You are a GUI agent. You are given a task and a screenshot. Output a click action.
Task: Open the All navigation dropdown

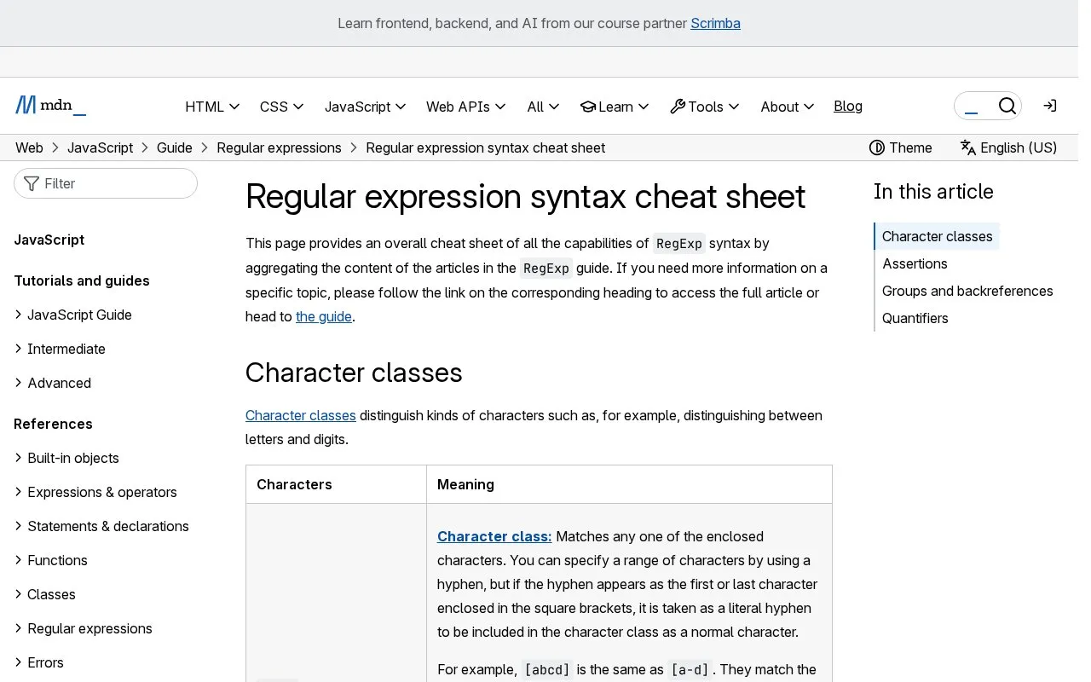[x=543, y=107]
